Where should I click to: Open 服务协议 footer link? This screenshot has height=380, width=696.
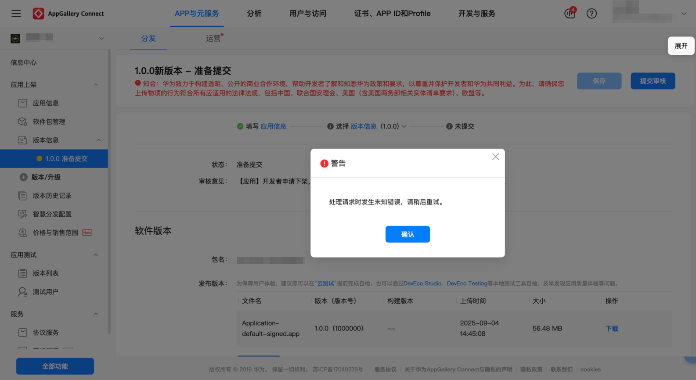[386, 369]
